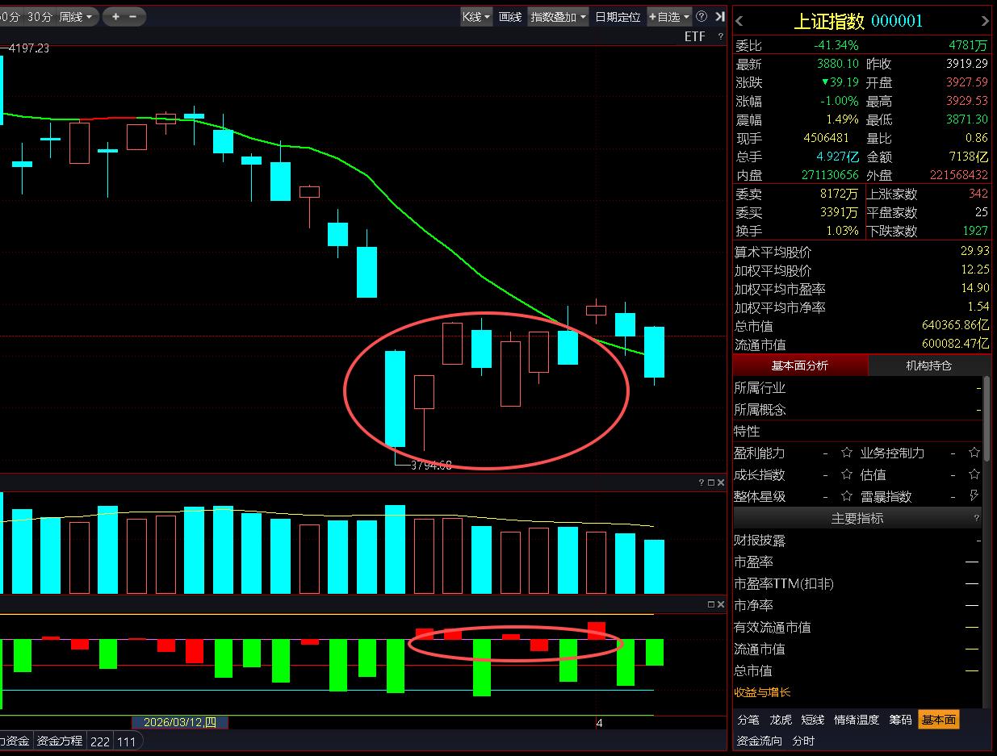Click the 盈利能力 star rating icon
Screen dimensions: 997x756
[x=847, y=453]
